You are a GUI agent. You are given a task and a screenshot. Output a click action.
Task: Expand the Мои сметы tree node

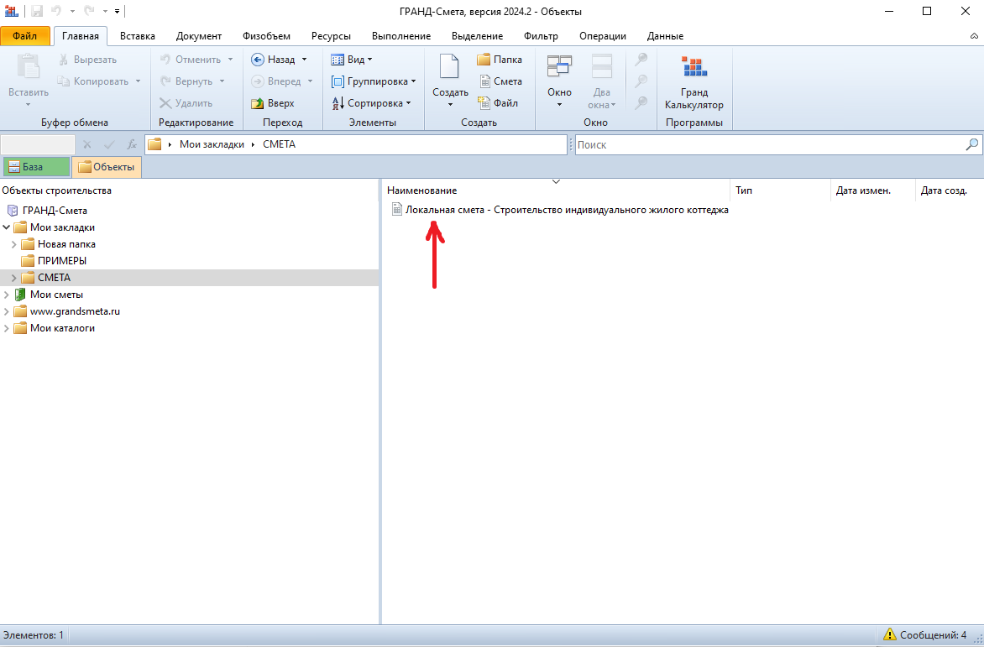[6, 295]
